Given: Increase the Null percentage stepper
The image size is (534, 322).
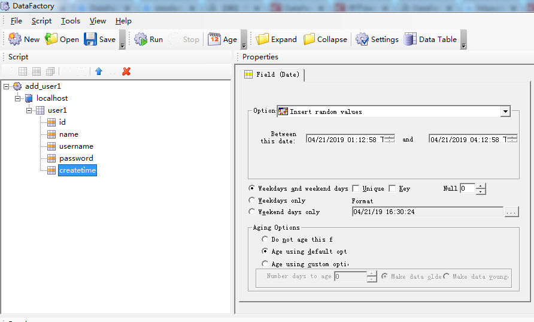Looking at the screenshot, I should 481,185.
